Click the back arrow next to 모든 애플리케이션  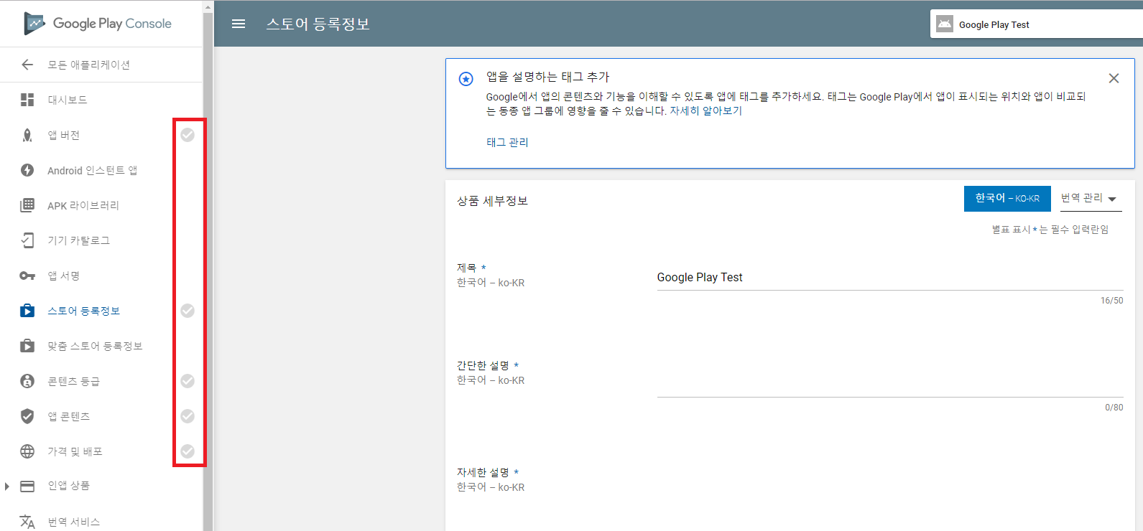(x=27, y=65)
